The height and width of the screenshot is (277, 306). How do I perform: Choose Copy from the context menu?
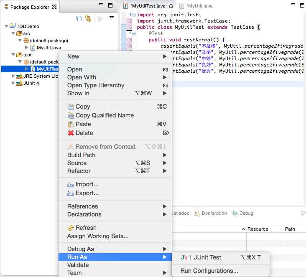tap(82, 107)
